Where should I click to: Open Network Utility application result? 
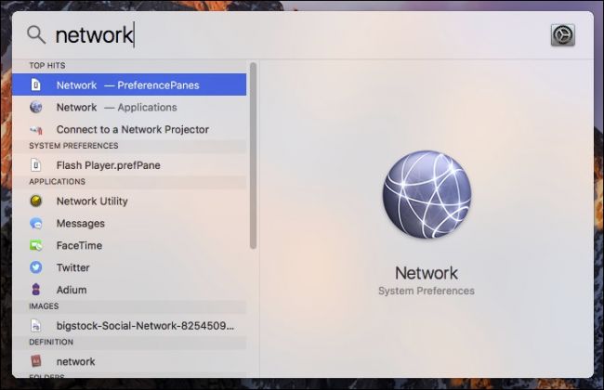point(129,201)
